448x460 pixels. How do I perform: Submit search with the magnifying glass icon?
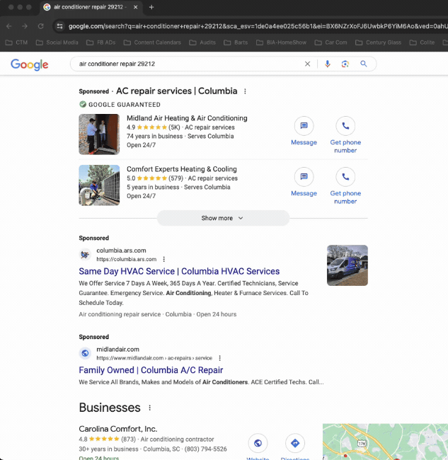[364, 64]
